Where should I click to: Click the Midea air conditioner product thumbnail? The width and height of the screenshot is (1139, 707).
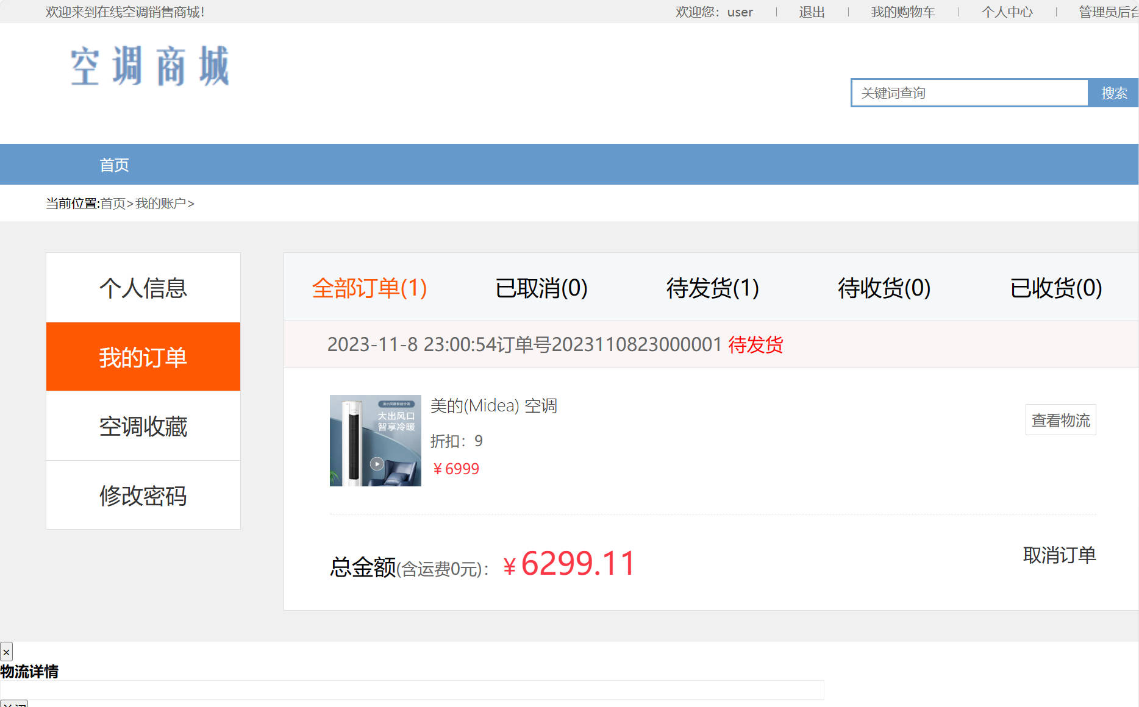376,441
